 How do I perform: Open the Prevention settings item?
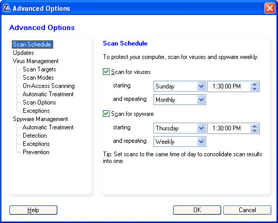coord(36,152)
